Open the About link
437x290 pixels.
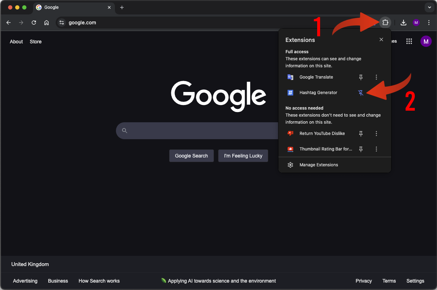pos(16,42)
